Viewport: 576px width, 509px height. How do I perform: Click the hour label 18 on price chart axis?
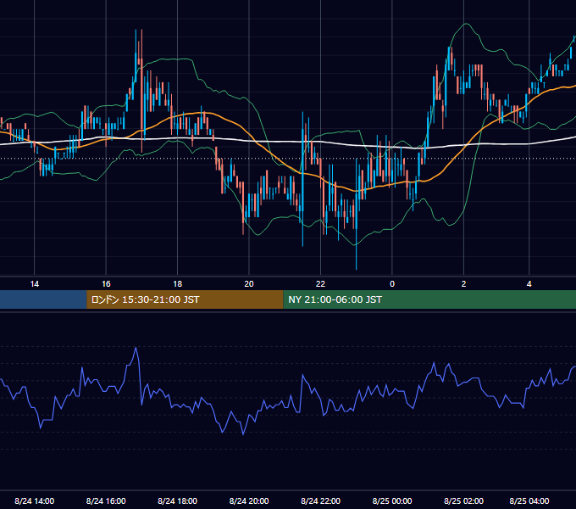pyautogui.click(x=177, y=284)
